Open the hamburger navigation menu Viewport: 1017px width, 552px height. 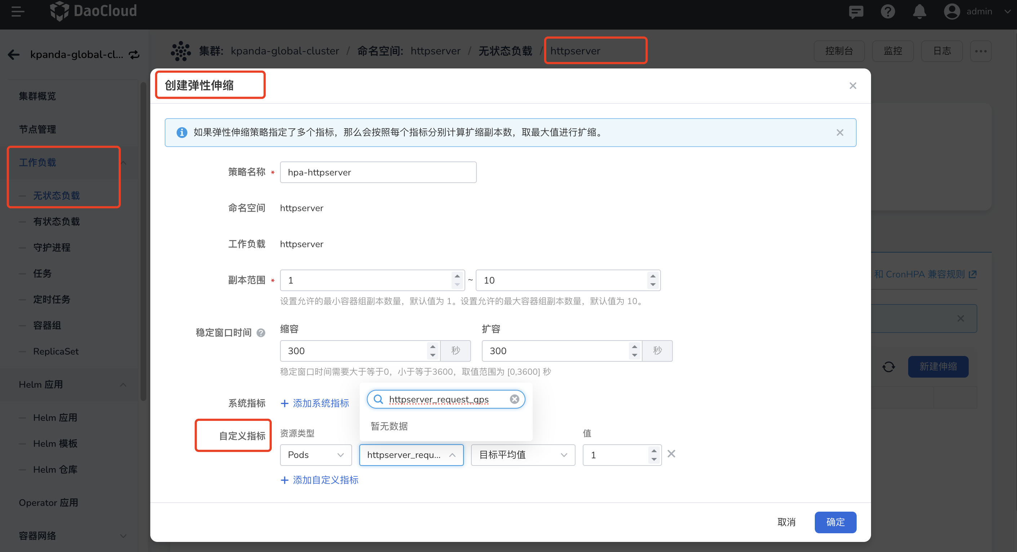(17, 12)
